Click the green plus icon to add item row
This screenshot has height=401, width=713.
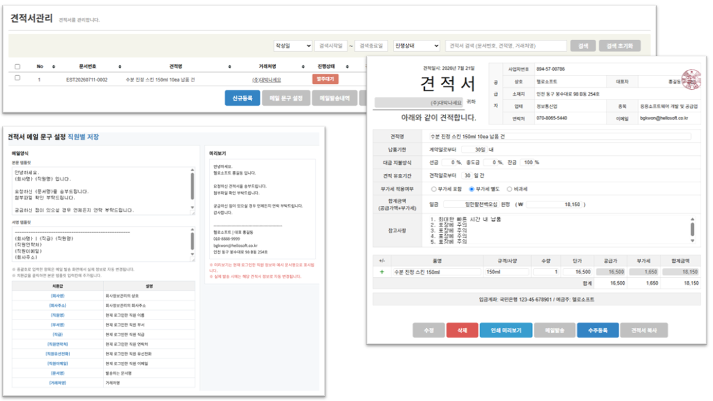(382, 272)
